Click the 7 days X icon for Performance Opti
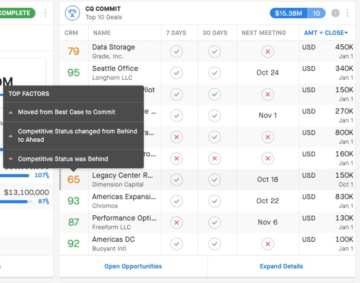 point(177,223)
